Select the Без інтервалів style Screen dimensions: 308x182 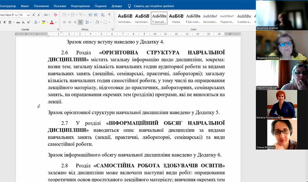coord(193,18)
